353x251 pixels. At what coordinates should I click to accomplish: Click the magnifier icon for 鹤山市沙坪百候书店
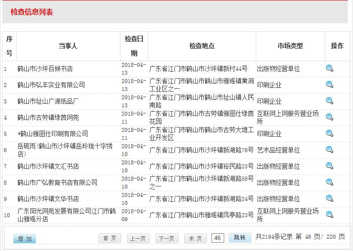tap(330, 68)
